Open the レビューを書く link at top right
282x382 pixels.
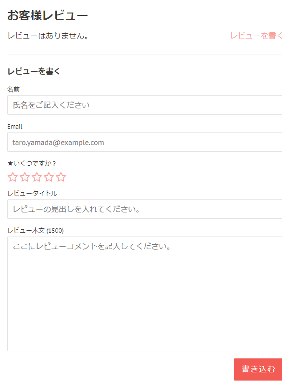click(256, 36)
